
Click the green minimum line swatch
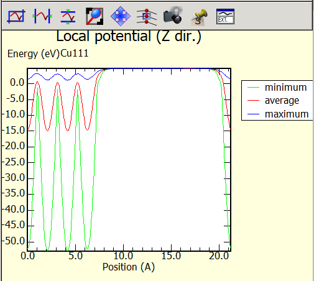253,88
